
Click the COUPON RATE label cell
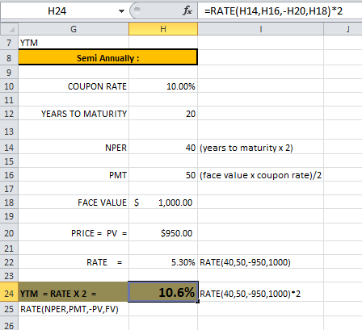[x=74, y=86]
